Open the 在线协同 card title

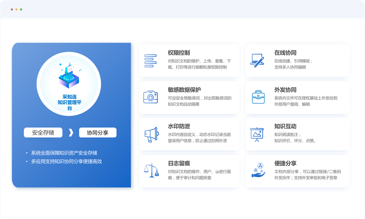285,53
